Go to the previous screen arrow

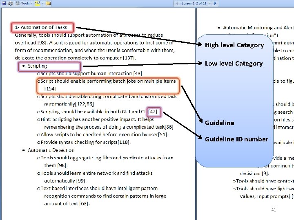(176, 3)
